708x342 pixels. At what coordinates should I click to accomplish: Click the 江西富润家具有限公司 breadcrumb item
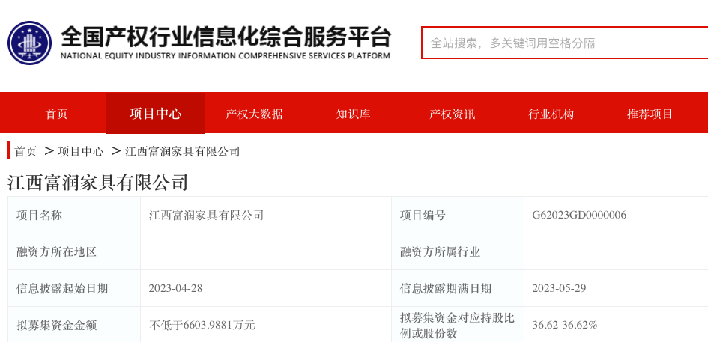[182, 152]
